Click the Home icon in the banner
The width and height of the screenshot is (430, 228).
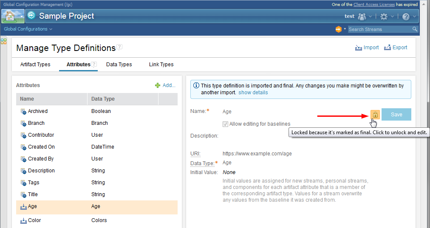(10, 16)
